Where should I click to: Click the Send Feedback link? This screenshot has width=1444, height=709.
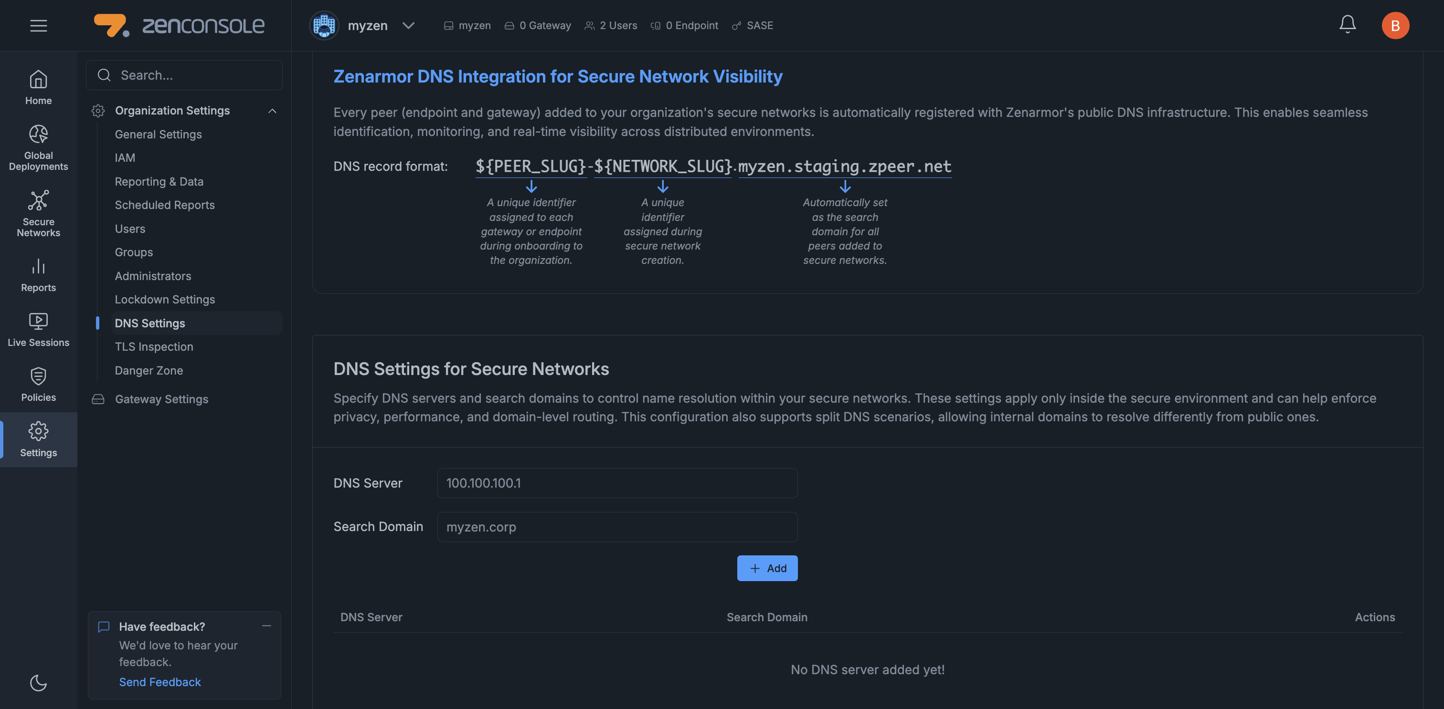pos(160,681)
